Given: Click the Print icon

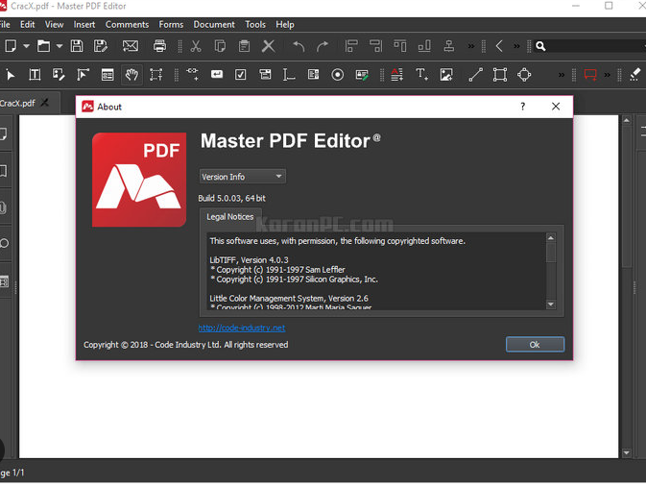Looking at the screenshot, I should coord(159,46).
